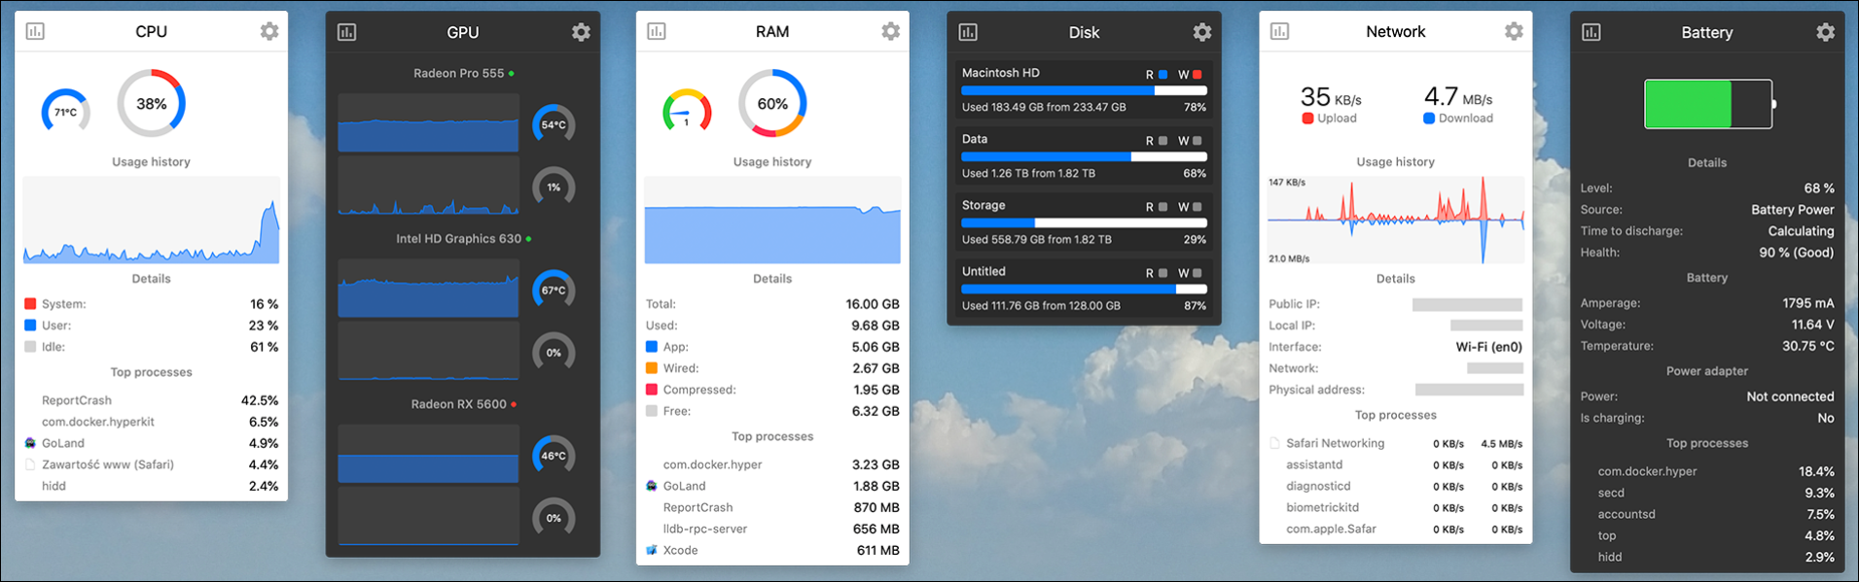The width and height of the screenshot is (1859, 582).
Task: Open Battery panel activity chart icon
Action: pyautogui.click(x=1591, y=32)
